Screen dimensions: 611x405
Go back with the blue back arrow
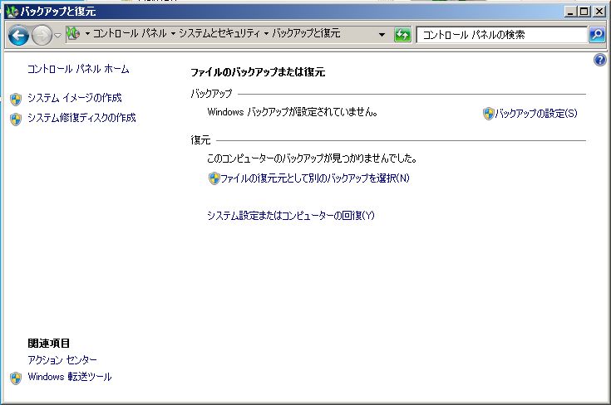[18, 36]
